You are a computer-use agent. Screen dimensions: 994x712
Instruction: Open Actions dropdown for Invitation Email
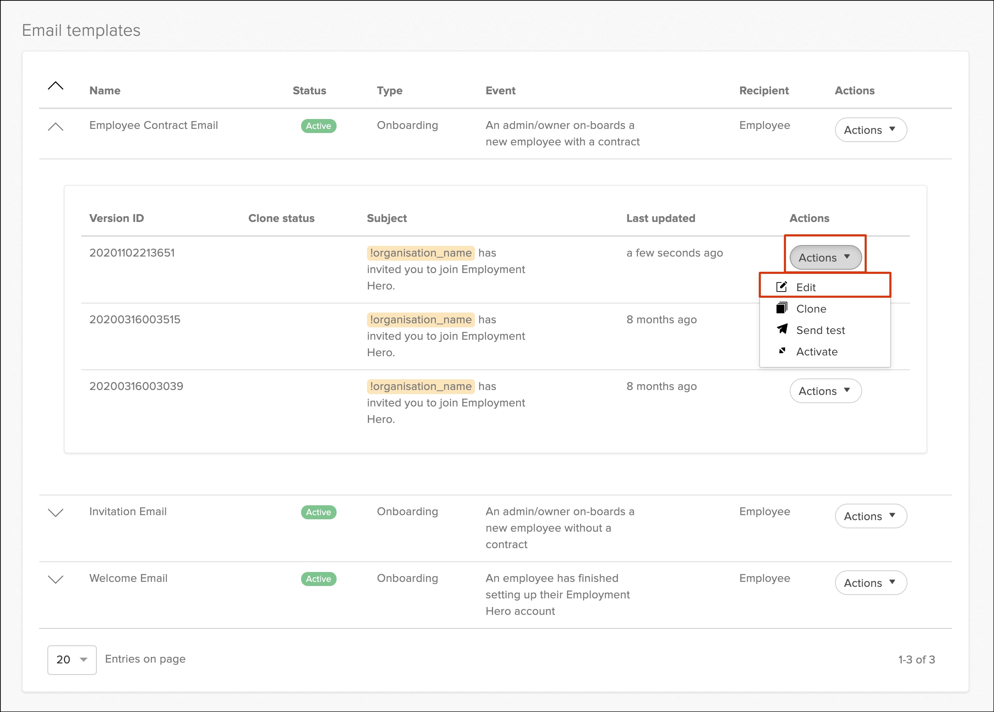pos(870,516)
